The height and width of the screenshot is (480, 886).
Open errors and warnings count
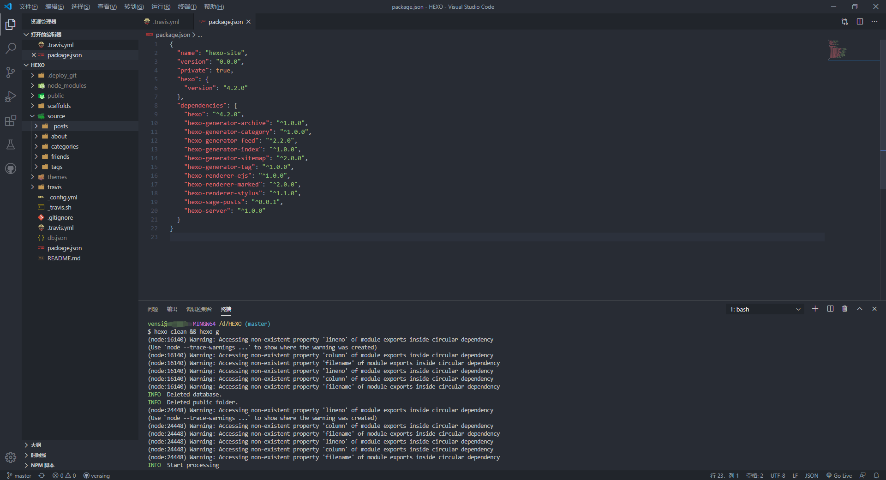point(64,475)
